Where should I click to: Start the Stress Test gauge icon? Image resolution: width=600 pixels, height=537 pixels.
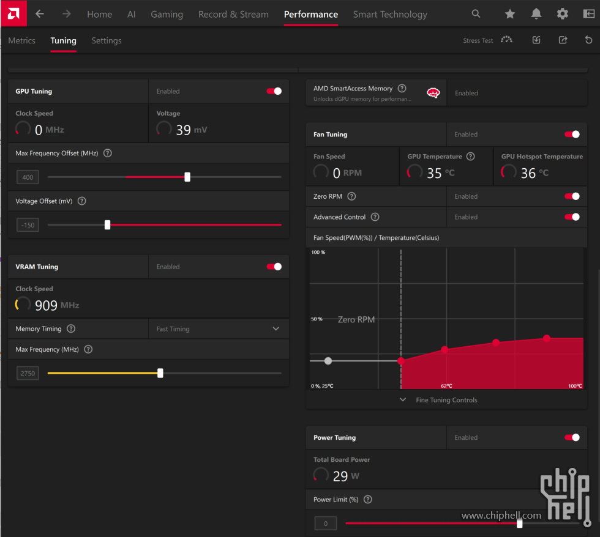pyautogui.click(x=507, y=40)
